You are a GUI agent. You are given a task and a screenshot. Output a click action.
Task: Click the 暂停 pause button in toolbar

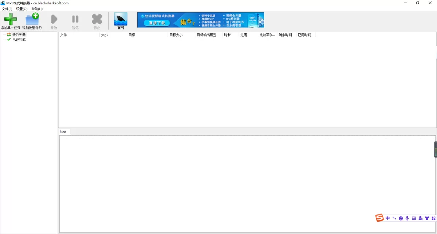[x=75, y=19]
